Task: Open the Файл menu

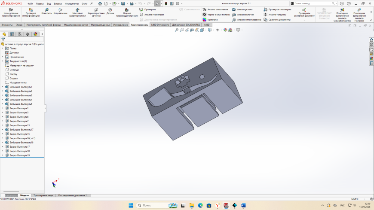Action: 30,4
